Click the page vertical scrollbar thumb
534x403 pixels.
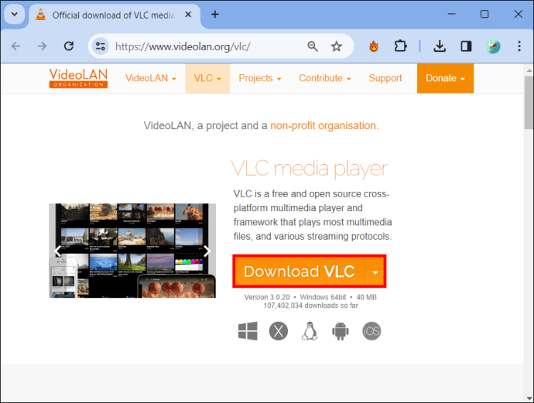529,102
